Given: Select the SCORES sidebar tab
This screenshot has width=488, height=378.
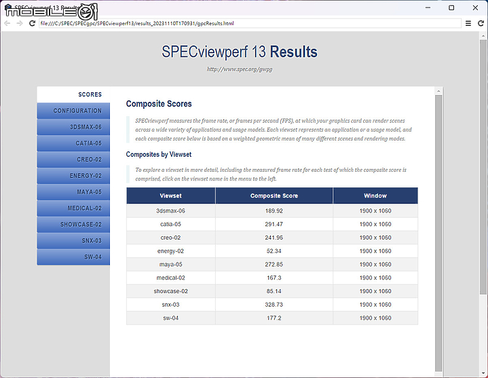Looking at the screenshot, I should pos(73,94).
